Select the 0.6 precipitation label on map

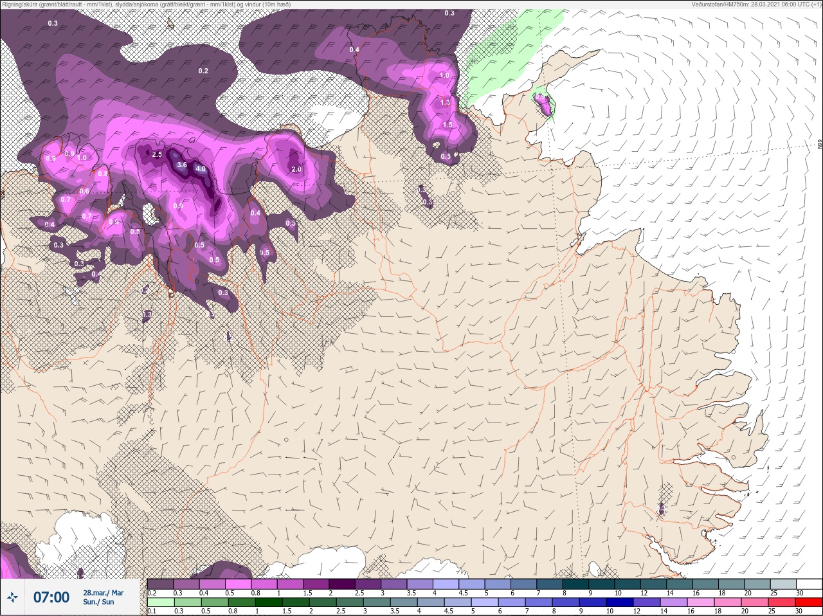tap(84, 191)
